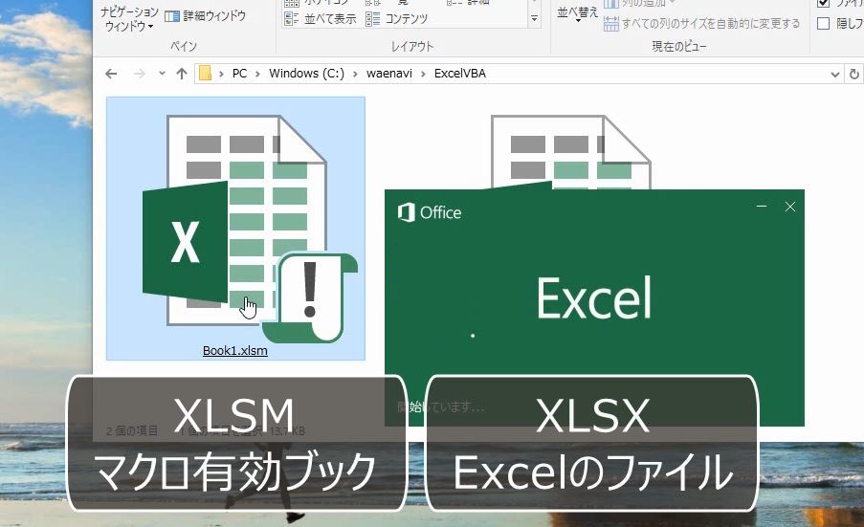Viewport: 864px width, 527px height.
Task: Select the second Excel file thumbnail
Action: point(571,152)
